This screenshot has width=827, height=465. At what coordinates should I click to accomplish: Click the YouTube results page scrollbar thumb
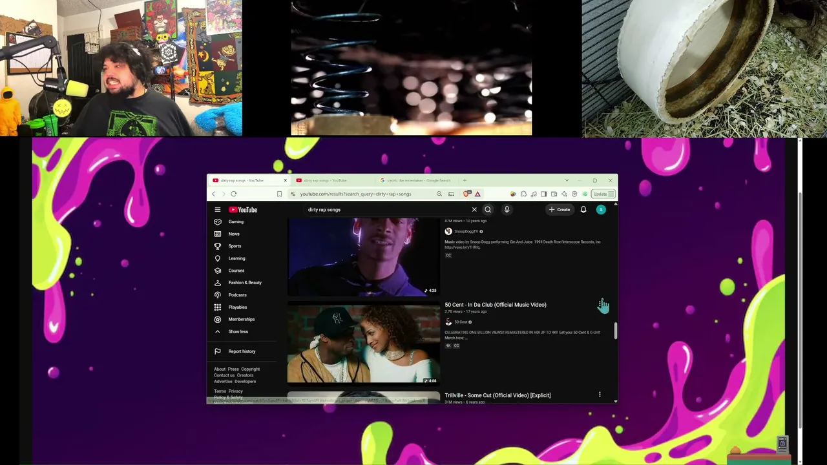pyautogui.click(x=616, y=331)
